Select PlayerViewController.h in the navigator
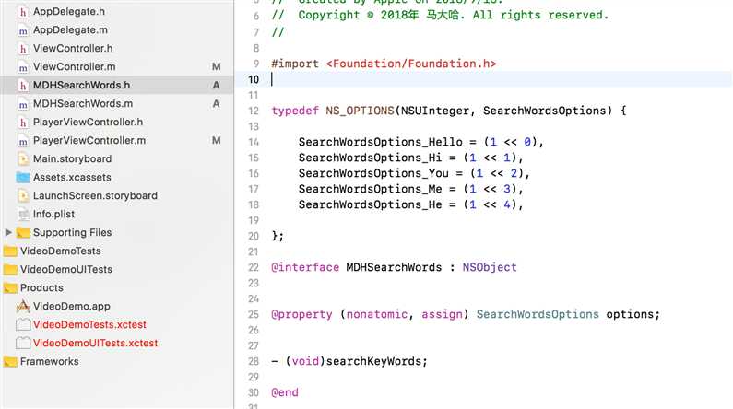The width and height of the screenshot is (733, 409). [x=88, y=122]
